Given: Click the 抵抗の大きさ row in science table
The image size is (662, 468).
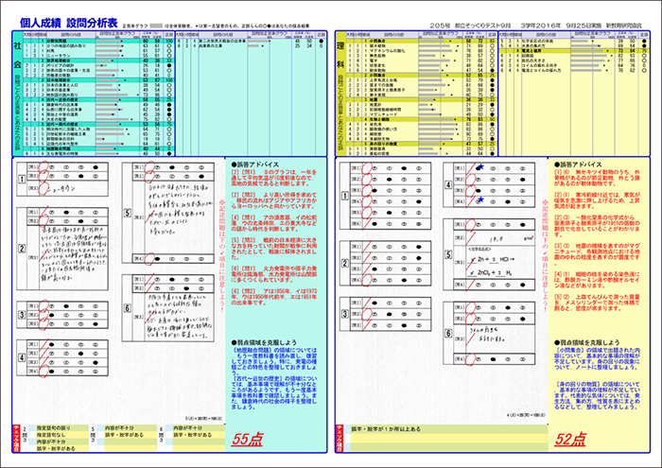Looking at the screenshot, I should tap(574, 61).
